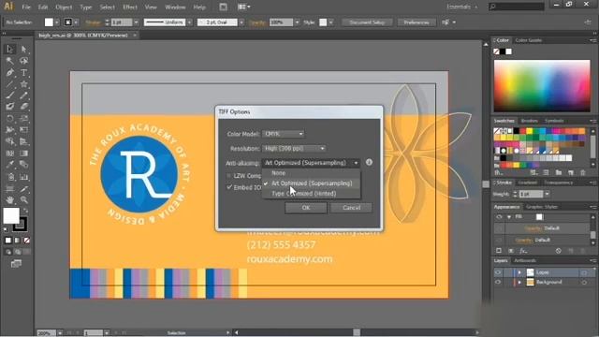Click the anti-aliasing info icon

point(369,162)
